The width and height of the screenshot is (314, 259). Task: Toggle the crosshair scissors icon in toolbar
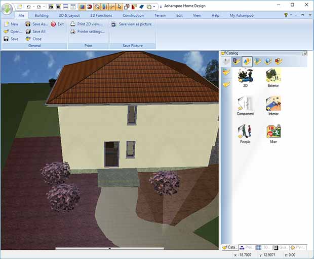(112, 7)
